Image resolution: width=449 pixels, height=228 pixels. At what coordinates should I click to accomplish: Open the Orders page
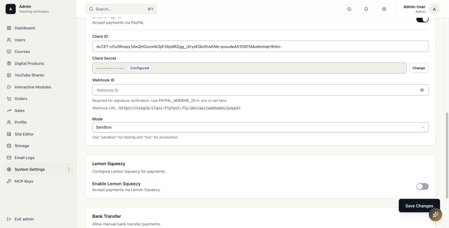point(38,99)
